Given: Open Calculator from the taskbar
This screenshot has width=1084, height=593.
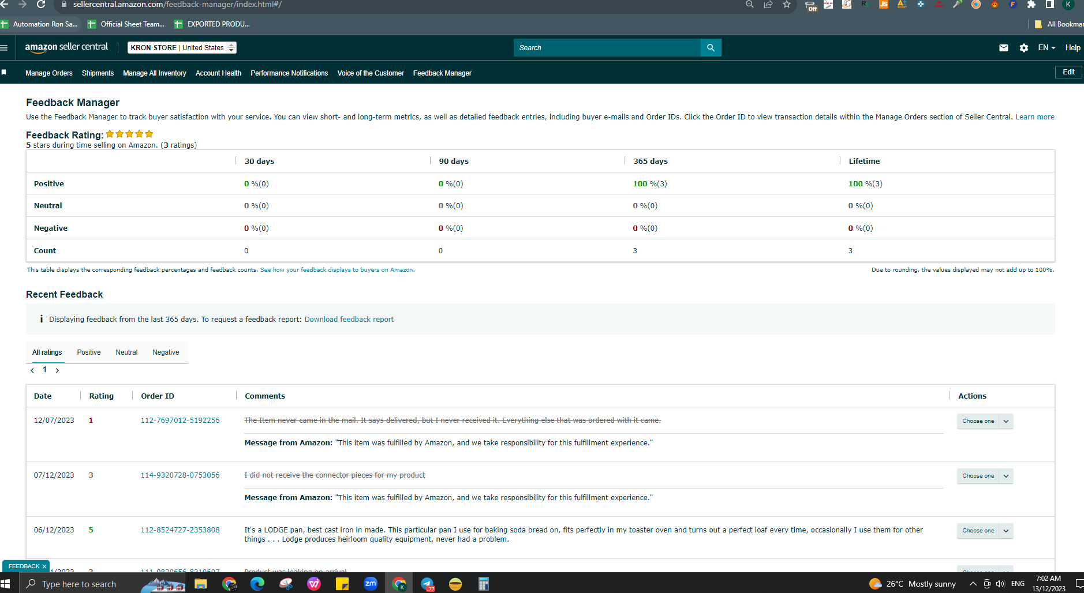Looking at the screenshot, I should pyautogui.click(x=484, y=584).
